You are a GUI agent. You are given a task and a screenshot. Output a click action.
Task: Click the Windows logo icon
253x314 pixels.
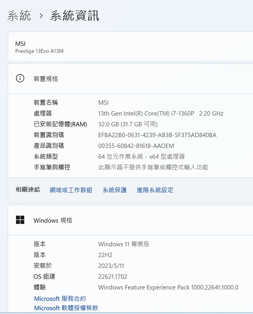coord(20,220)
